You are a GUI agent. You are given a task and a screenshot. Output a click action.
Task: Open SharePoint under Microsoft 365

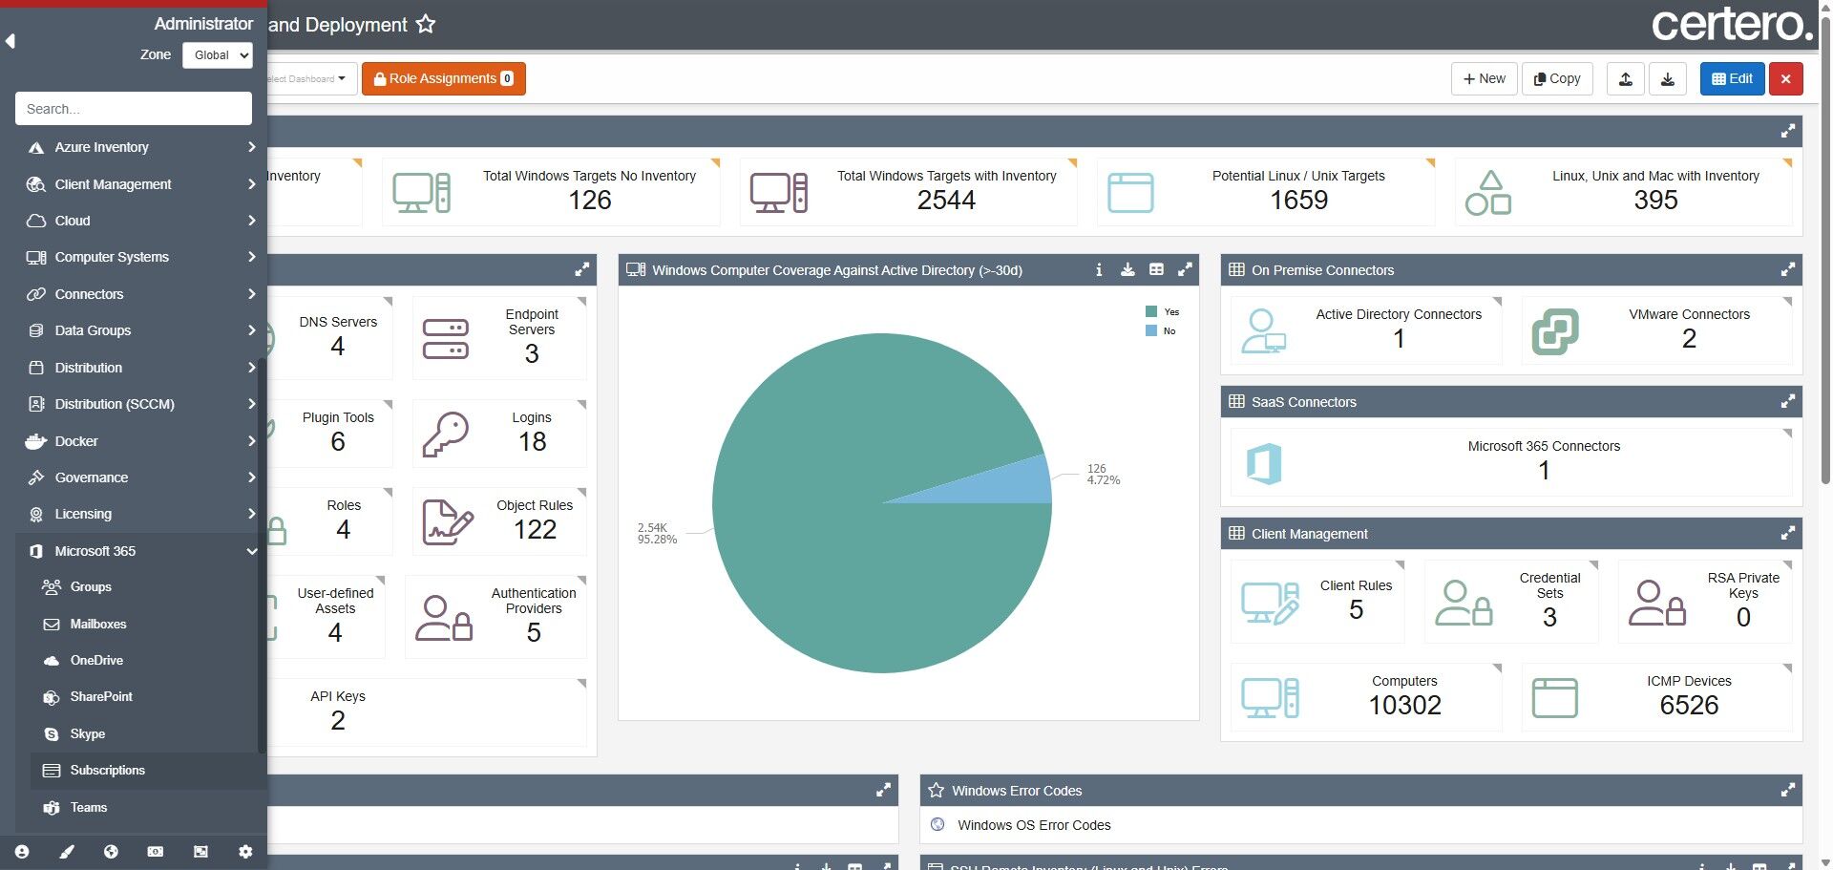(x=148, y=697)
